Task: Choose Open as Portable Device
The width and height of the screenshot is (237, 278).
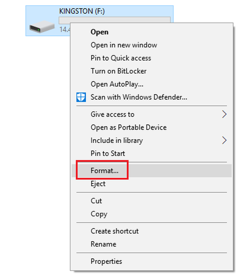Action: click(x=152, y=127)
